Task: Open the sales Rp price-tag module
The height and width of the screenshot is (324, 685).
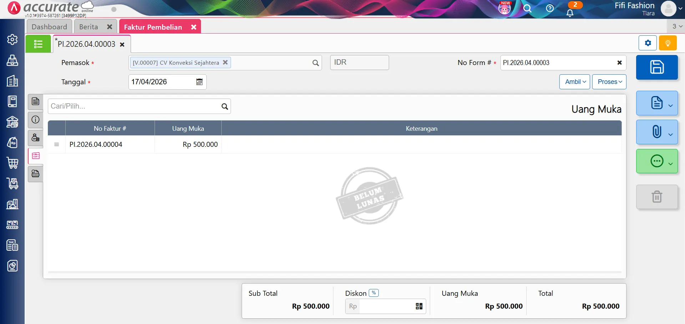Action: click(12, 143)
